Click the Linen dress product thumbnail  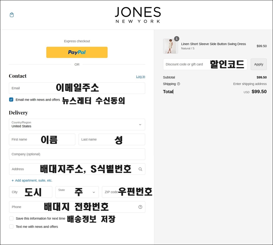pos(170,46)
